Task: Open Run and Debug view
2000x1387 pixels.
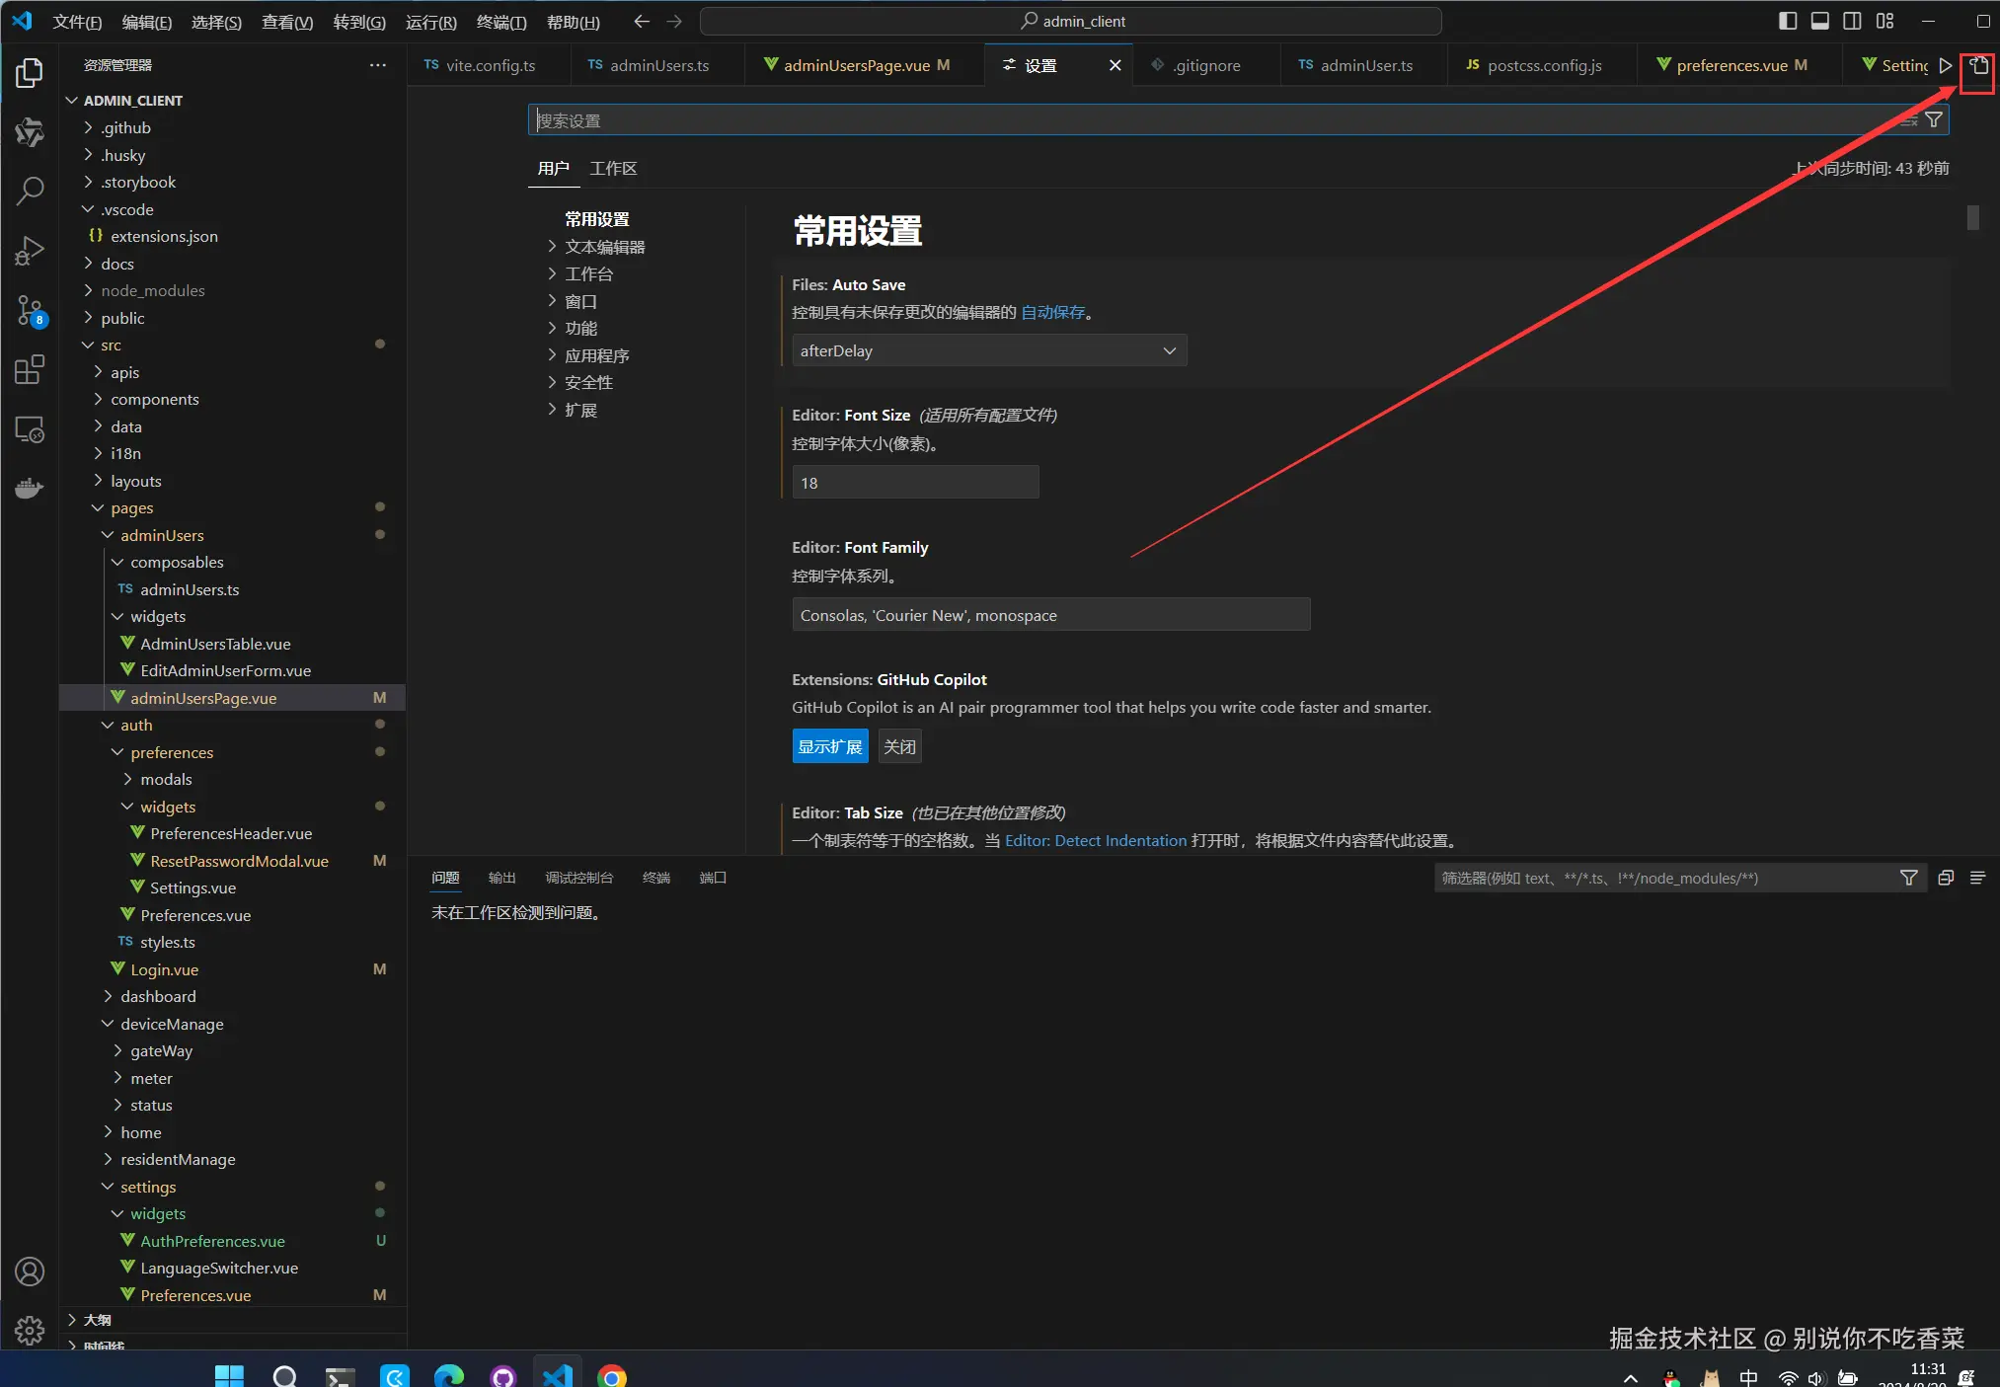Action: point(30,251)
